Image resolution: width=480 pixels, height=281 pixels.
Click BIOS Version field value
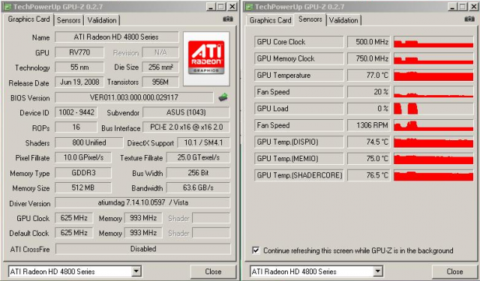pos(134,97)
